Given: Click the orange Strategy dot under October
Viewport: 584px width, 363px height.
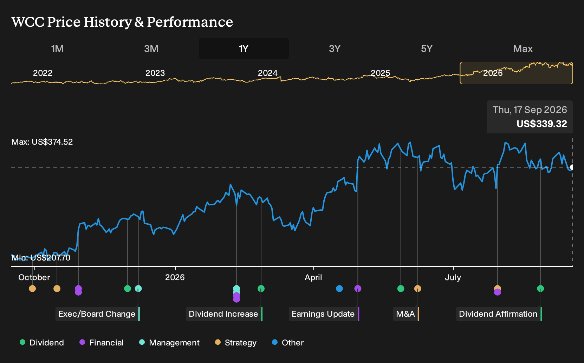Looking at the screenshot, I should [x=32, y=289].
